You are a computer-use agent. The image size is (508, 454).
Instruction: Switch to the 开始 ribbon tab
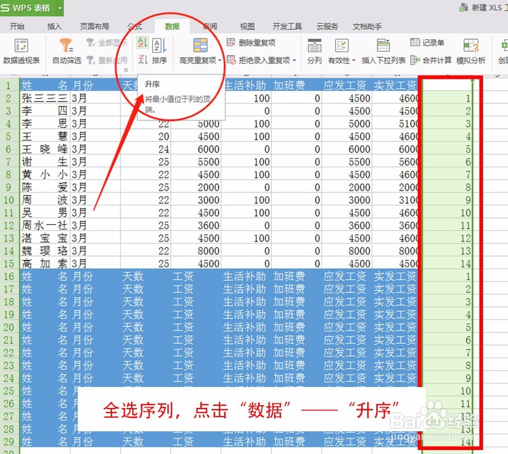(19, 26)
